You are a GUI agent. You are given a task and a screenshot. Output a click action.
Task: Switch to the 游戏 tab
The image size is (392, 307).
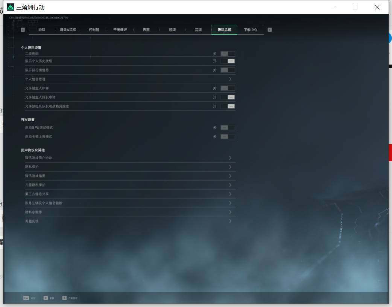tap(42, 30)
